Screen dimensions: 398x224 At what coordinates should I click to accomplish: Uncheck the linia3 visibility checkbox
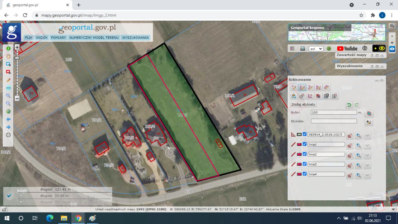point(305,164)
